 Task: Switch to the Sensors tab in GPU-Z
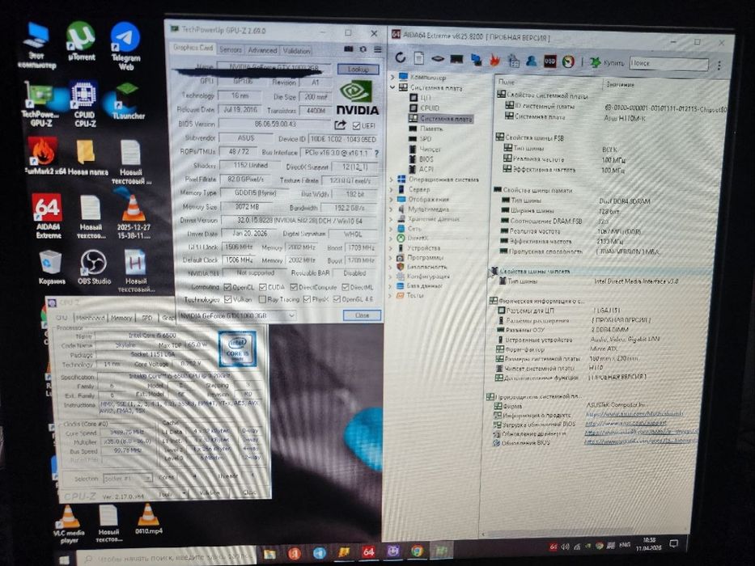coord(230,49)
